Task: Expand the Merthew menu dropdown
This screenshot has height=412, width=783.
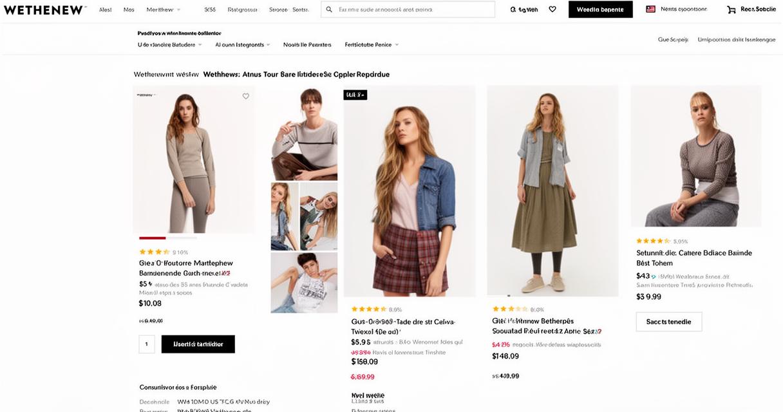Action: click(164, 10)
